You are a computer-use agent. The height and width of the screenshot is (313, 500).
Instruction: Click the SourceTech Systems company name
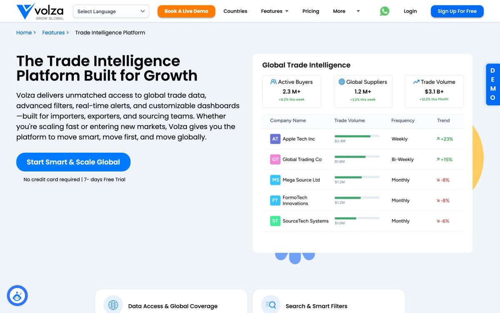click(x=305, y=221)
